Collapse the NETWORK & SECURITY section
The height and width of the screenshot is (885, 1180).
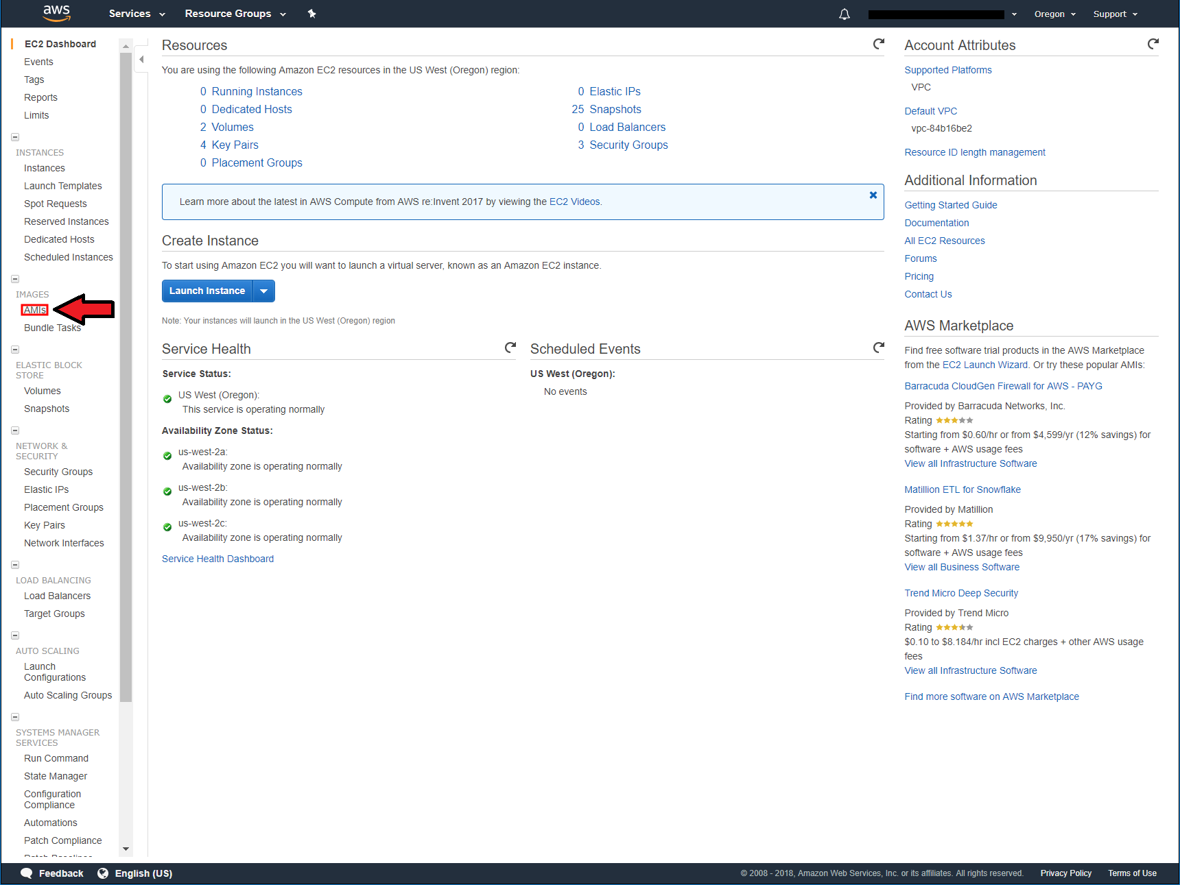[x=15, y=431]
